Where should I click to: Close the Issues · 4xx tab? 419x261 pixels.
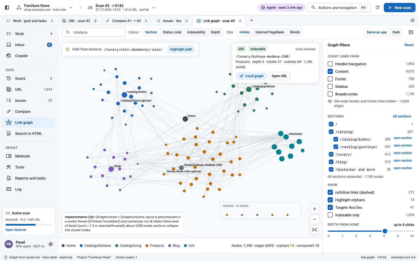[x=187, y=21]
